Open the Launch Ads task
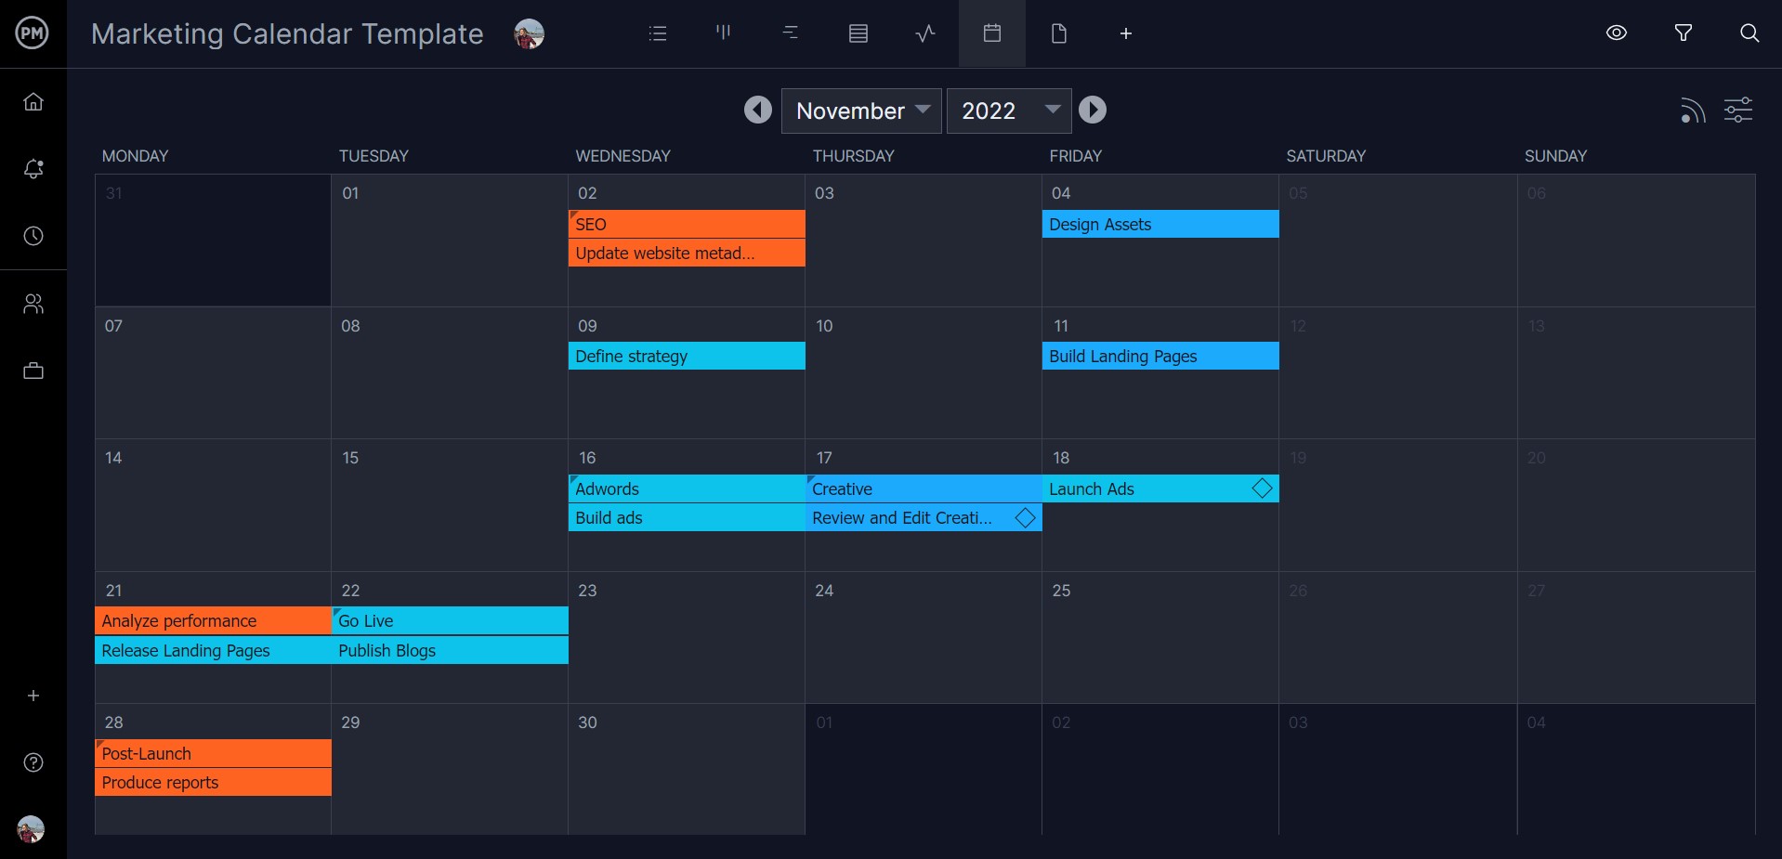This screenshot has height=859, width=1782. 1143,489
